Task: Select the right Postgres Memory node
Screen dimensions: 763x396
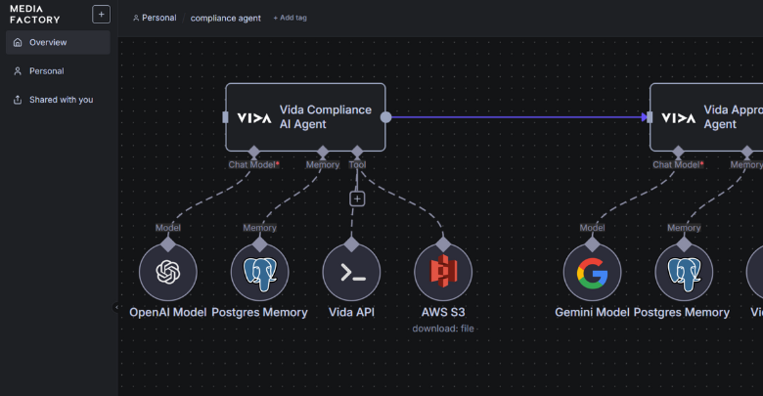Action: 684,272
